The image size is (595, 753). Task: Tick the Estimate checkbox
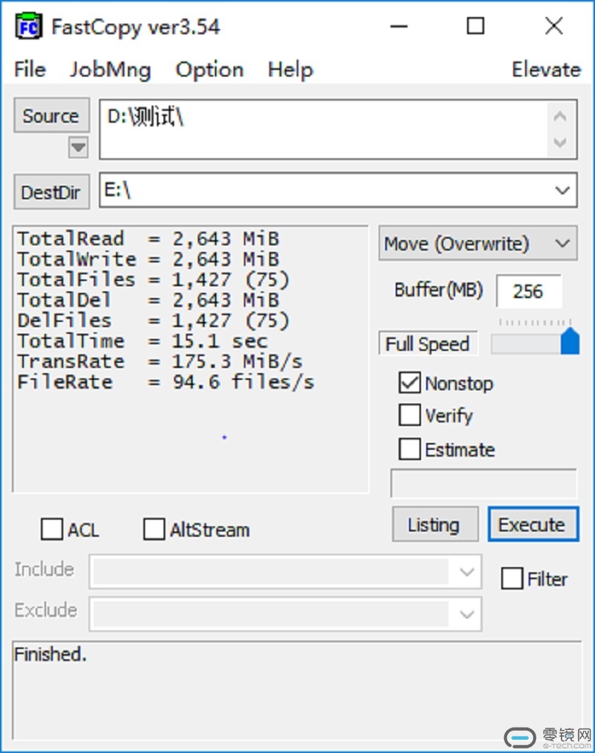[x=410, y=449]
